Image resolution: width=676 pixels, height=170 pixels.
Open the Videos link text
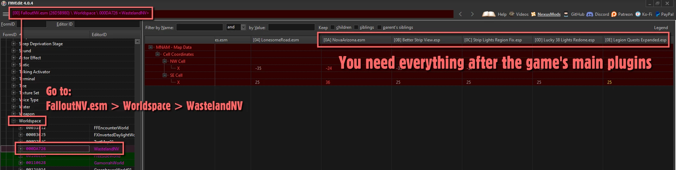coord(522,14)
